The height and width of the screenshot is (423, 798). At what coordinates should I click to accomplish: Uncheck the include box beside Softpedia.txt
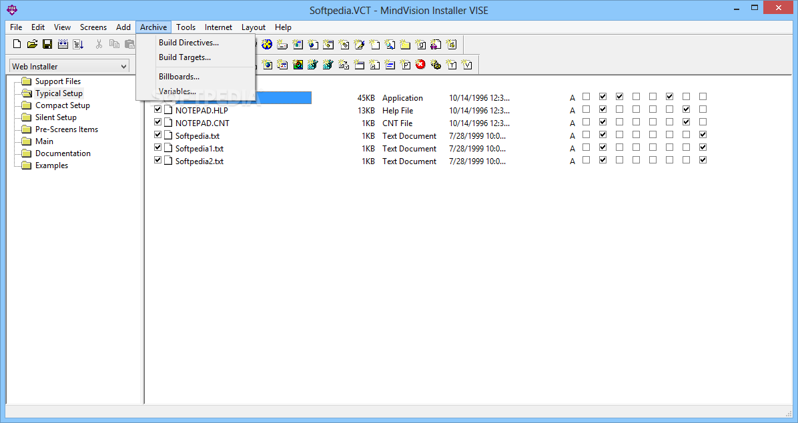(157, 135)
